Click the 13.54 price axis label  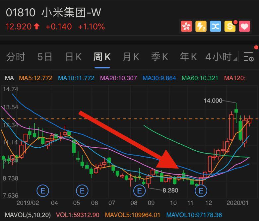pyautogui.click(x=11, y=107)
